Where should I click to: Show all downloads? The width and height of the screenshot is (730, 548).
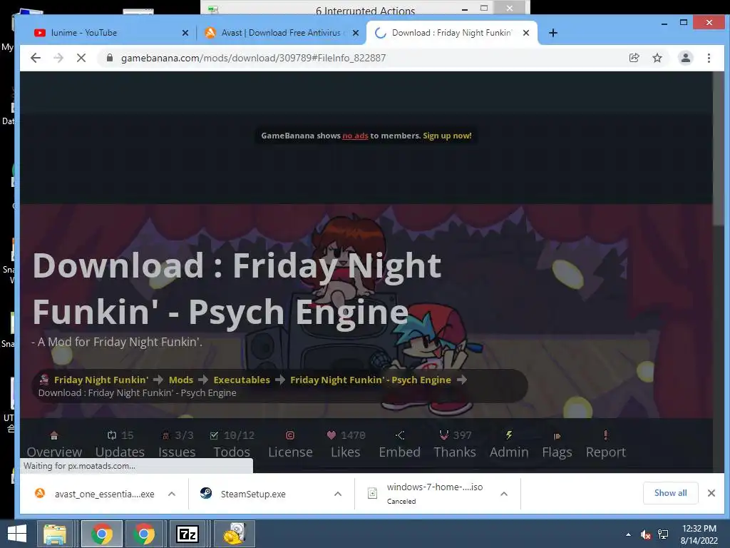[670, 493]
